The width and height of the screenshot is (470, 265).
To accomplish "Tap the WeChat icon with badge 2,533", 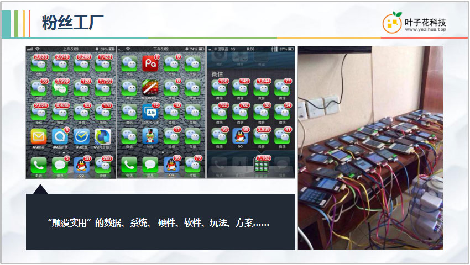I will tap(39, 63).
